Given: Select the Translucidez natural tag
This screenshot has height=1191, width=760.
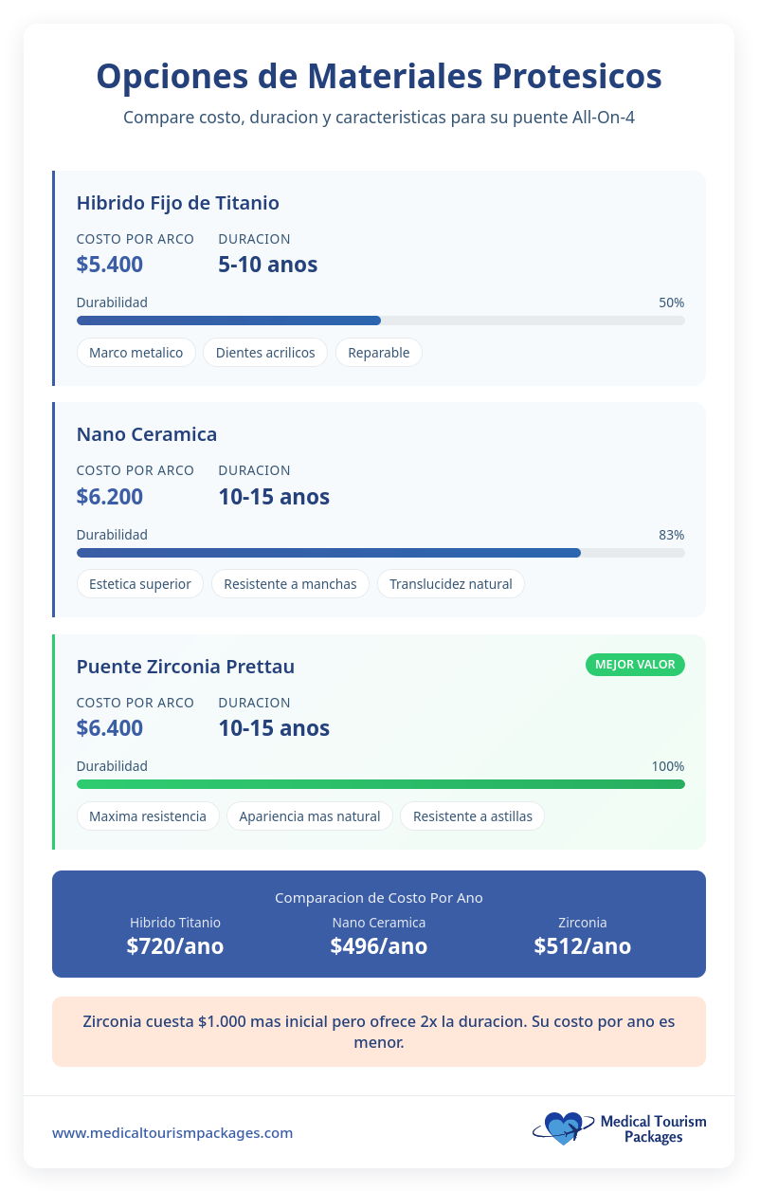Looking at the screenshot, I should click(x=450, y=584).
